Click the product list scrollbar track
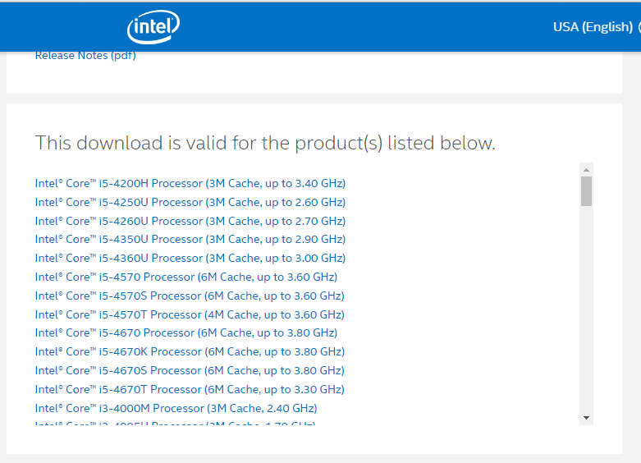The image size is (641, 463). (586, 312)
